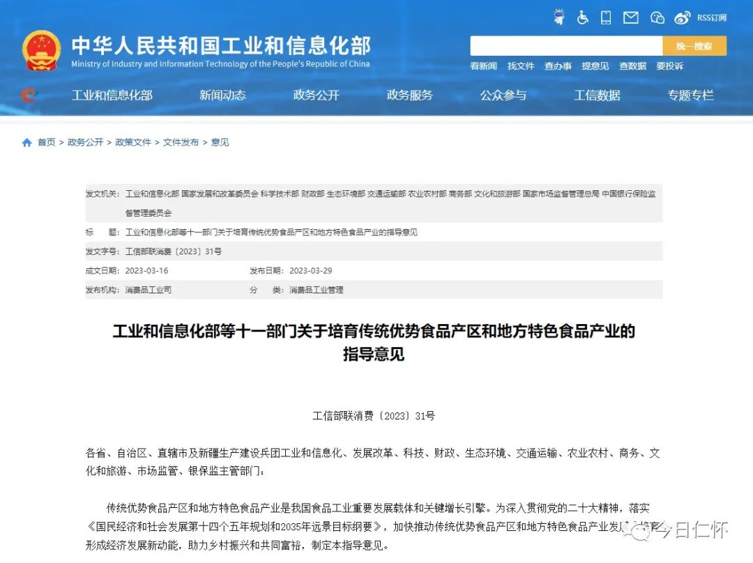Open the 公众参与 menu item
753x563 pixels.
503,95
